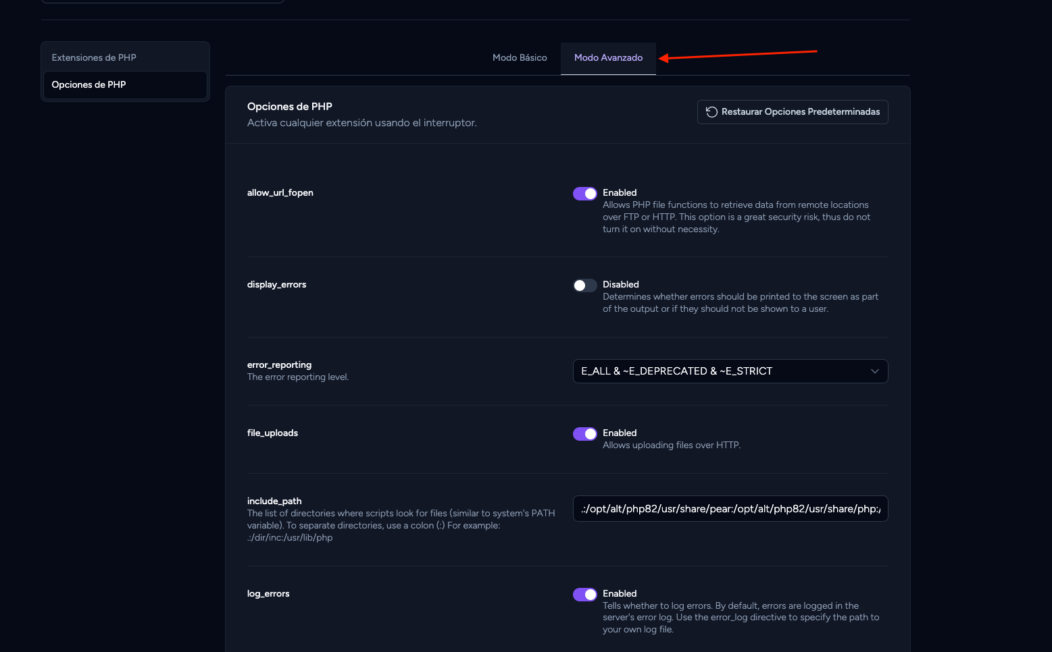Select the Modo Avanzado tab
The image size is (1052, 652).
[608, 58]
